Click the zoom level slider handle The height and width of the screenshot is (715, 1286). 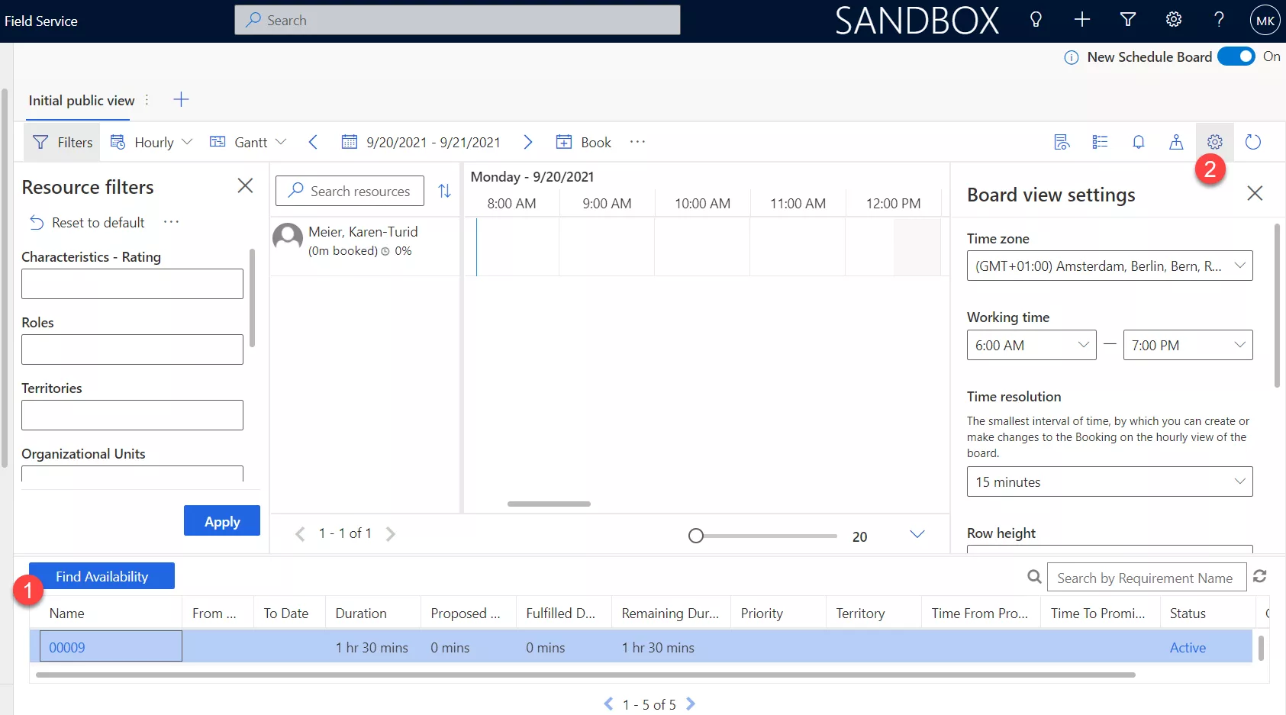point(695,536)
